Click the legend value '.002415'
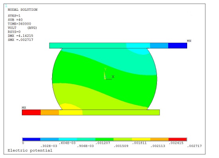The width and height of the screenshot is (219, 158). (x=176, y=143)
